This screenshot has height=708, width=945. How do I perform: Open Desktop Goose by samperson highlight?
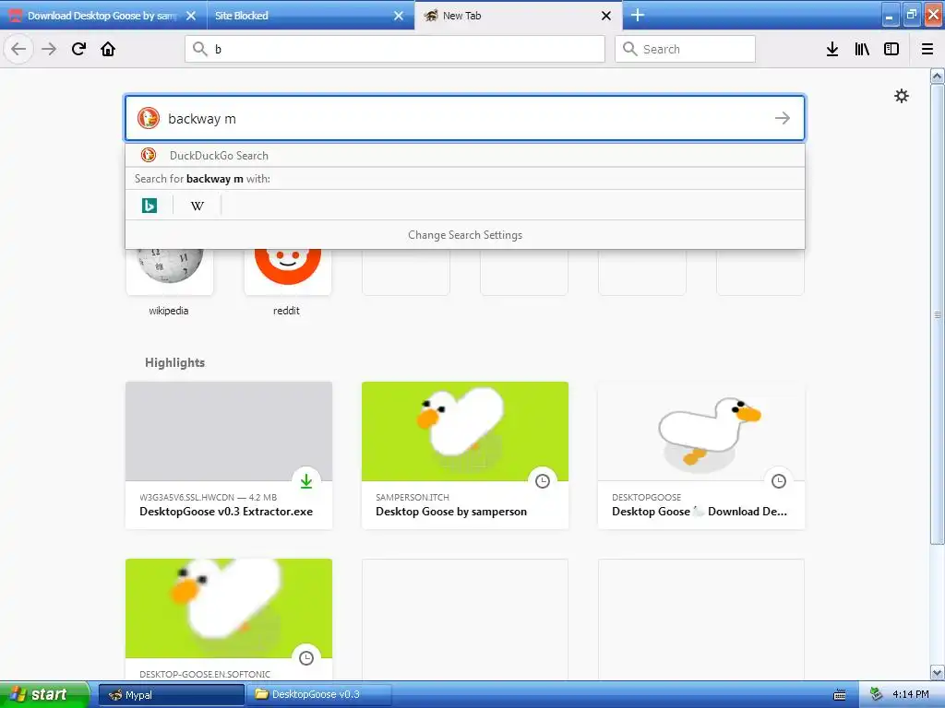coord(465,455)
